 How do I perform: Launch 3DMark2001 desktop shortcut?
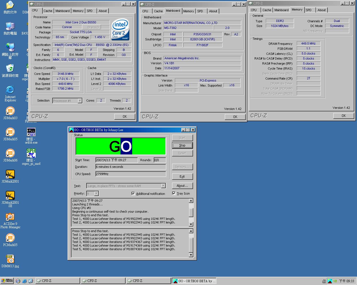pos(10,177)
